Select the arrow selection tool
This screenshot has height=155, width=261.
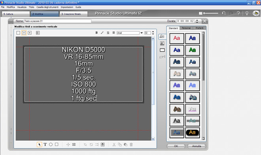[39, 144]
